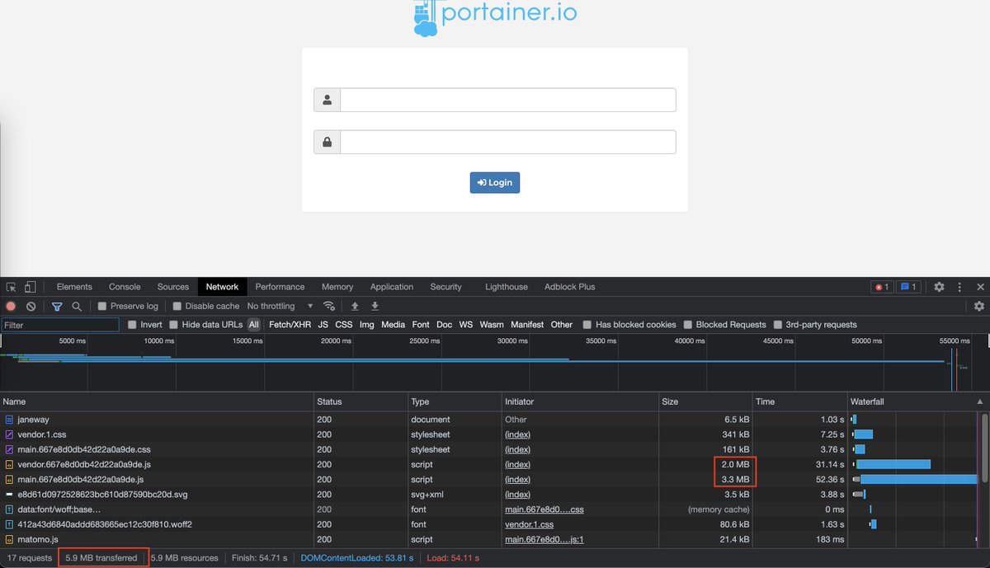Filter requests by JS type
The image size is (990, 568).
323,325
